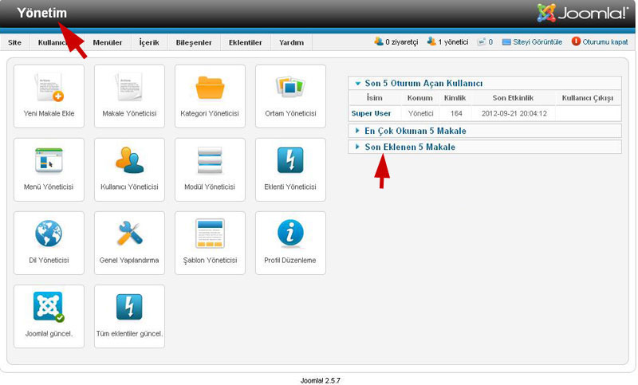Open the Dil Yöneticisi globe icon
Screen dimensions: 638x385
49,235
